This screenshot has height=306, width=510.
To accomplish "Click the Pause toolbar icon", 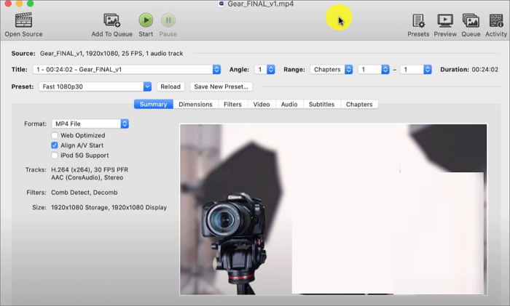I will pos(168,20).
